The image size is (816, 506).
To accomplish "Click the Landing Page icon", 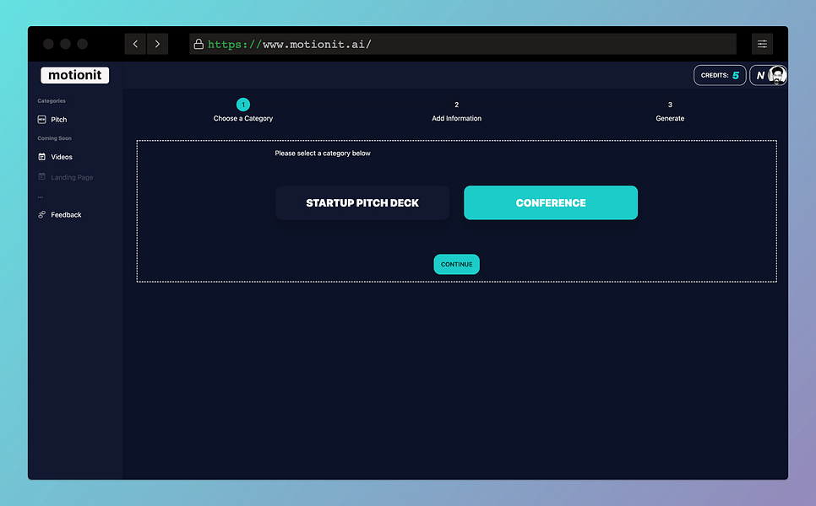I will (x=41, y=176).
